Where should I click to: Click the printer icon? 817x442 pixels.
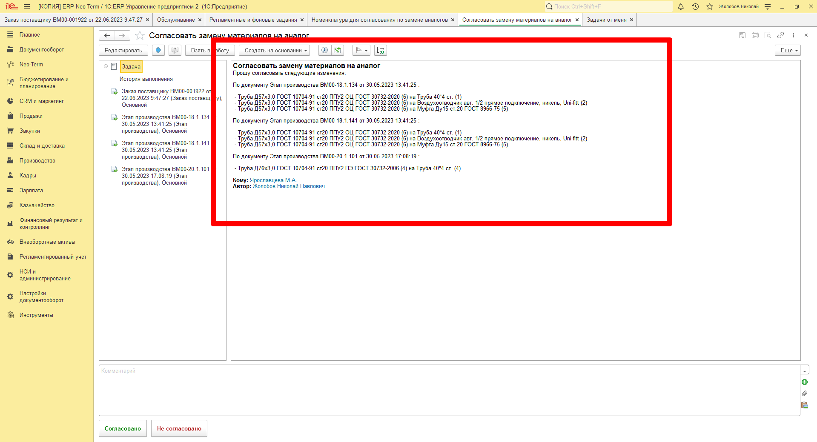tap(755, 35)
